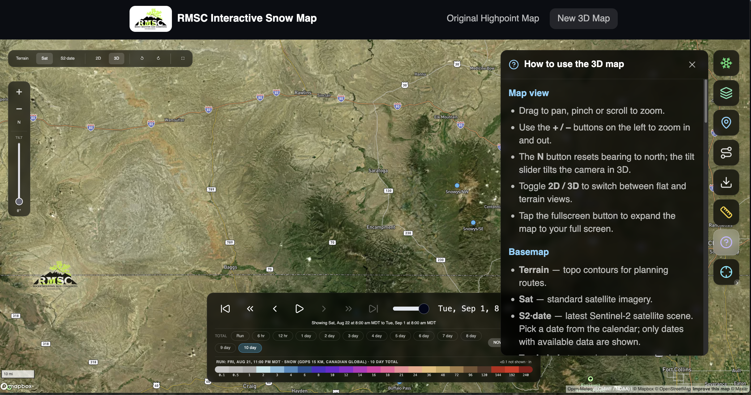Select the 9 day total
751x395 pixels.
click(x=225, y=348)
